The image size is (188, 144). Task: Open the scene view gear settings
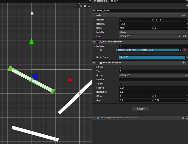(85, 6)
